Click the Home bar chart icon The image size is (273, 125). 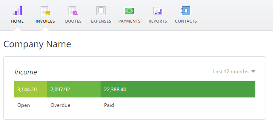[17, 11]
